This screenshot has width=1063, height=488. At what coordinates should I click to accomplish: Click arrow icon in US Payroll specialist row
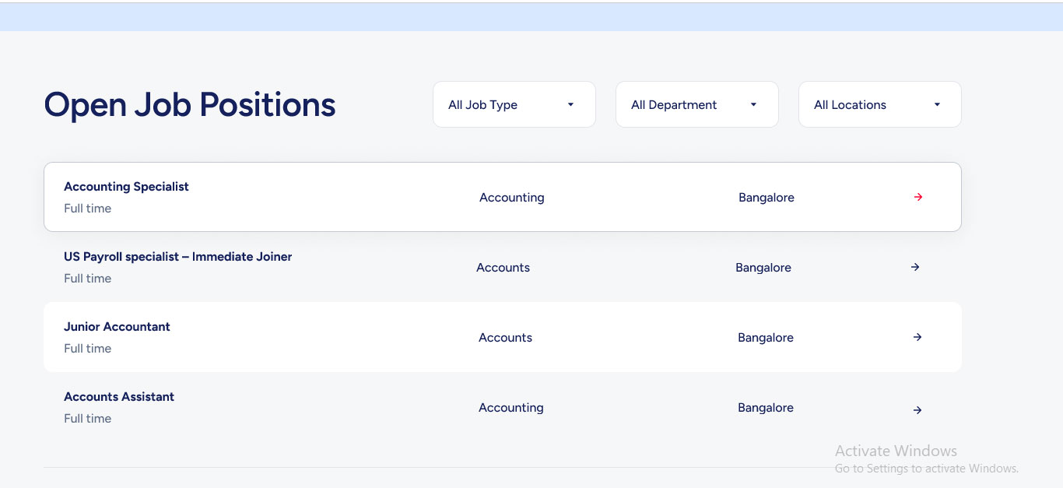(x=915, y=267)
